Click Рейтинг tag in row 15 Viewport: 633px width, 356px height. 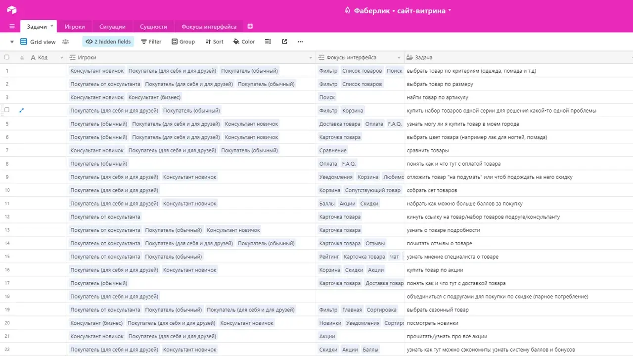click(329, 257)
